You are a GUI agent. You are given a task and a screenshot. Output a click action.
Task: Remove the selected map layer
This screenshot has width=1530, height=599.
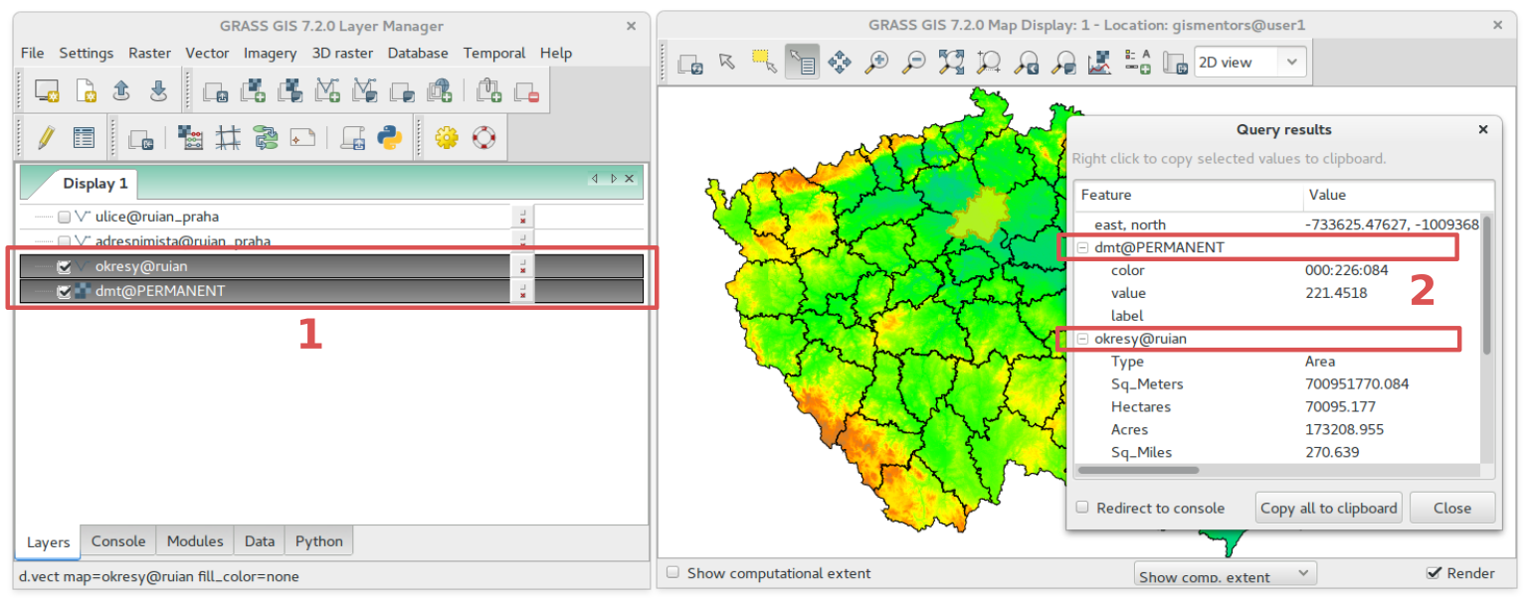tap(526, 91)
